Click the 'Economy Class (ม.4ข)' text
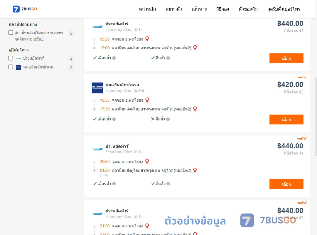Screen dimensions: 317x235 pos(125,91)
